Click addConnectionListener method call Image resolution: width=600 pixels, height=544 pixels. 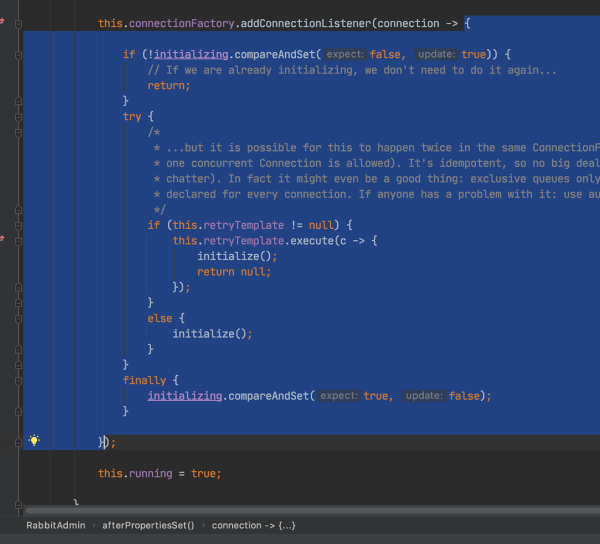[x=306, y=24]
